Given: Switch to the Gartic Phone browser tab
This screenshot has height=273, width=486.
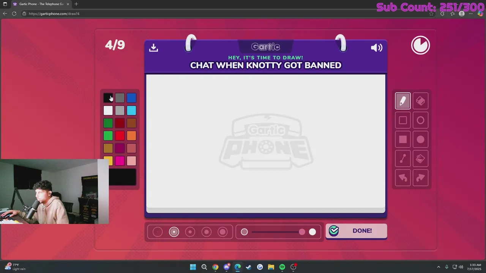Looking at the screenshot, I should (x=41, y=4).
